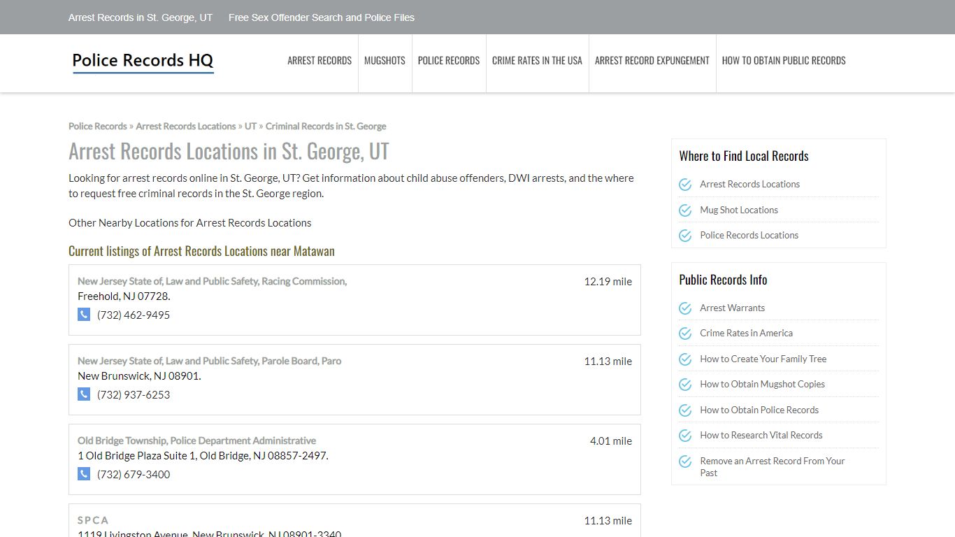Select Arrest Record Expungement in navigation
Screen dimensions: 955x537
tap(652, 61)
